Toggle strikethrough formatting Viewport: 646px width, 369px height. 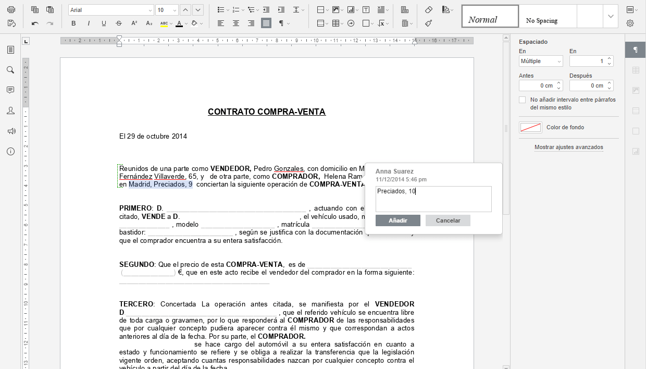(119, 23)
